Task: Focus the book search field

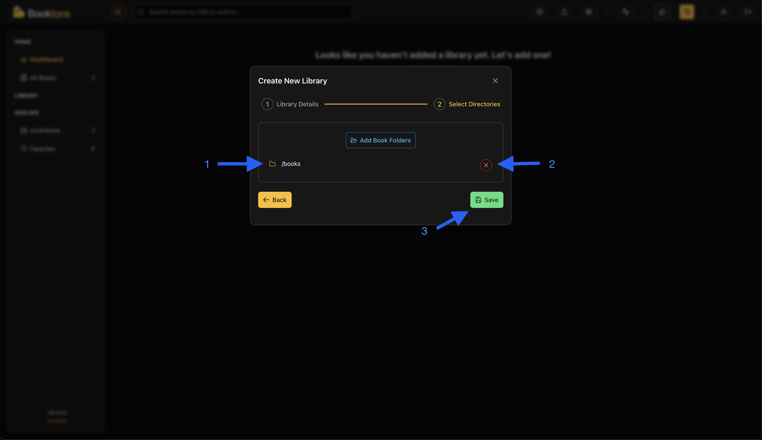Action: point(244,12)
